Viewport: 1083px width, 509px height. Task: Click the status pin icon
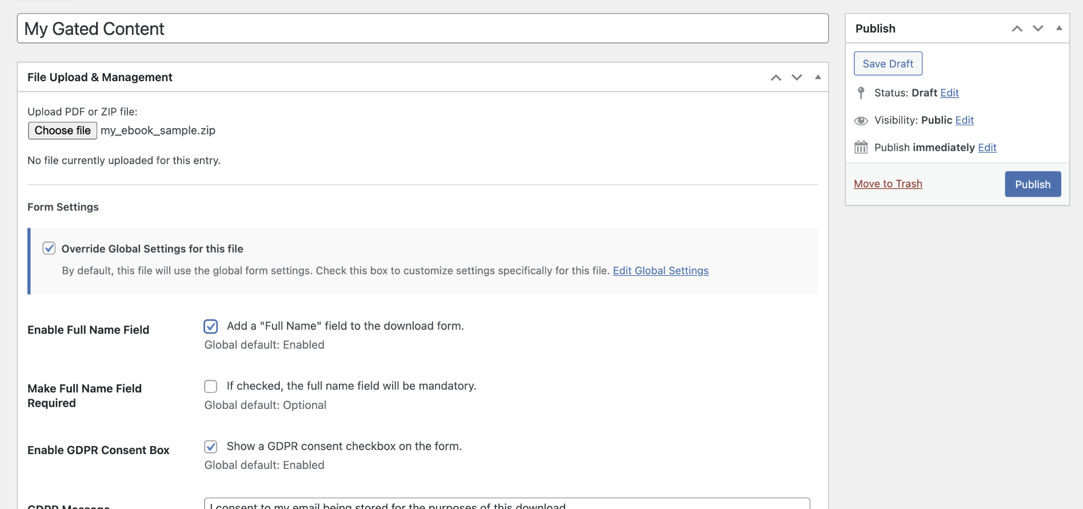861,93
